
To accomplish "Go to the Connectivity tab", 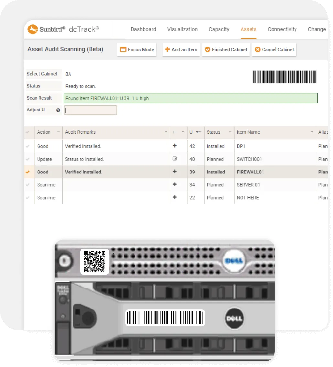I will tap(282, 29).
